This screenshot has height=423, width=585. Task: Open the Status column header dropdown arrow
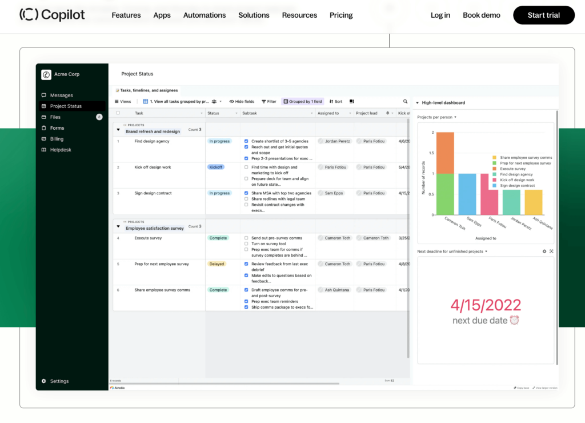pyautogui.click(x=237, y=113)
